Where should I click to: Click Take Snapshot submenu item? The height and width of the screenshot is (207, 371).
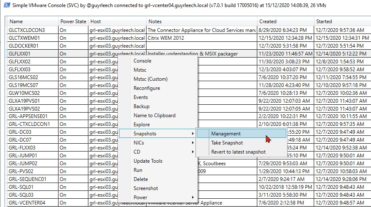[227, 143]
